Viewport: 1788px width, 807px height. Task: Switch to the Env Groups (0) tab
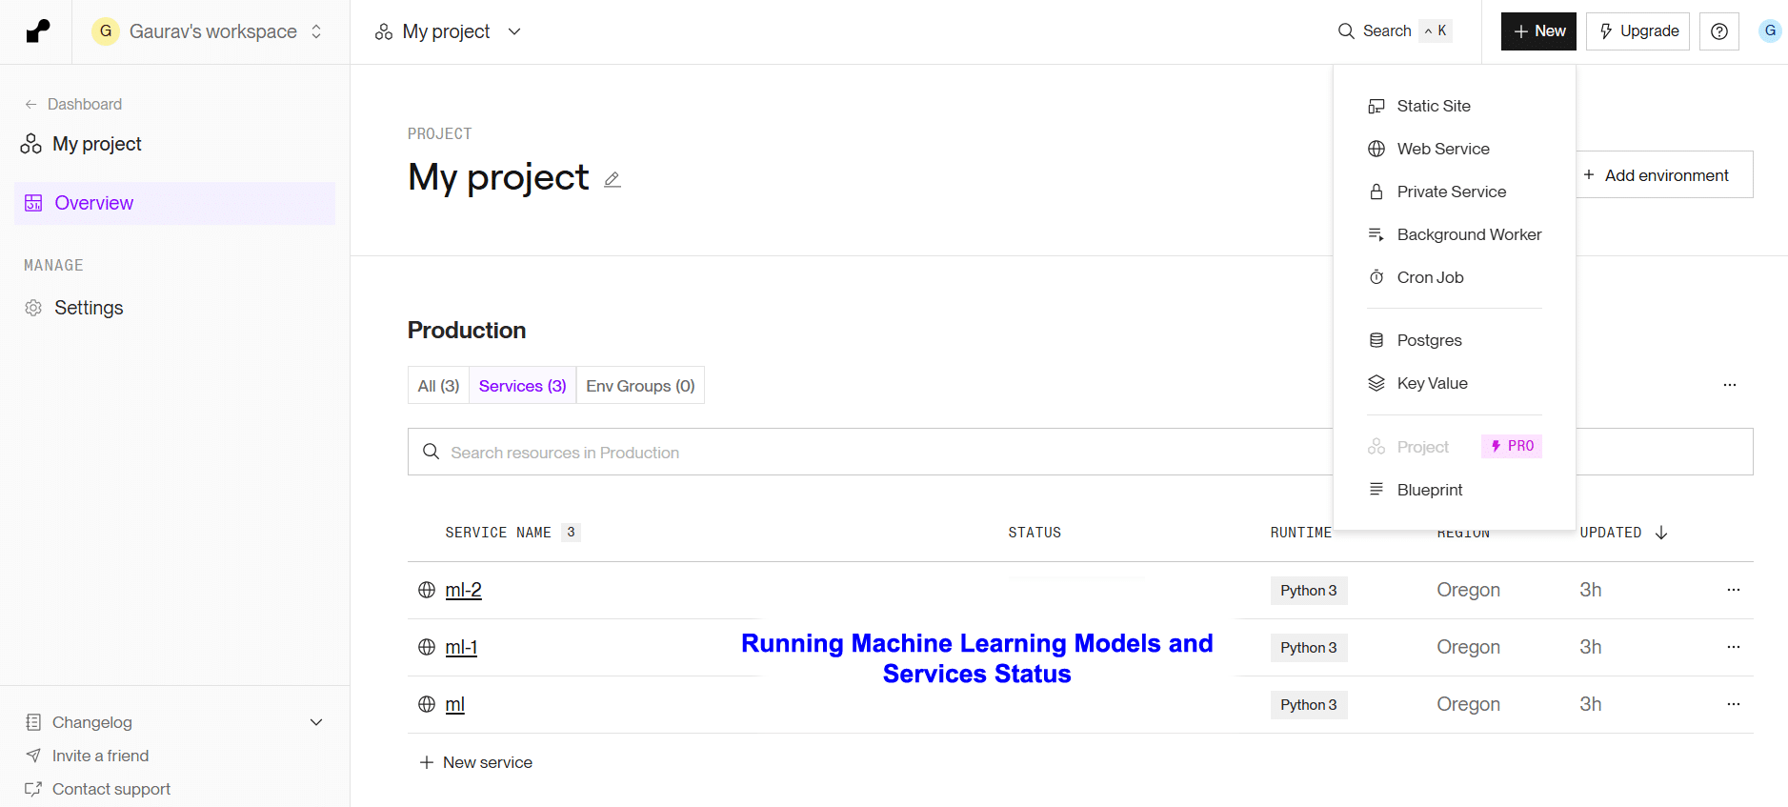click(640, 386)
